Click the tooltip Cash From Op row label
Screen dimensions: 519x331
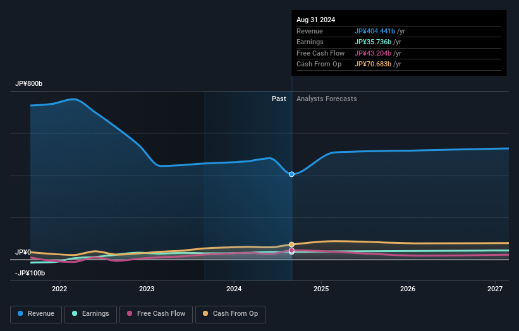[x=319, y=64]
